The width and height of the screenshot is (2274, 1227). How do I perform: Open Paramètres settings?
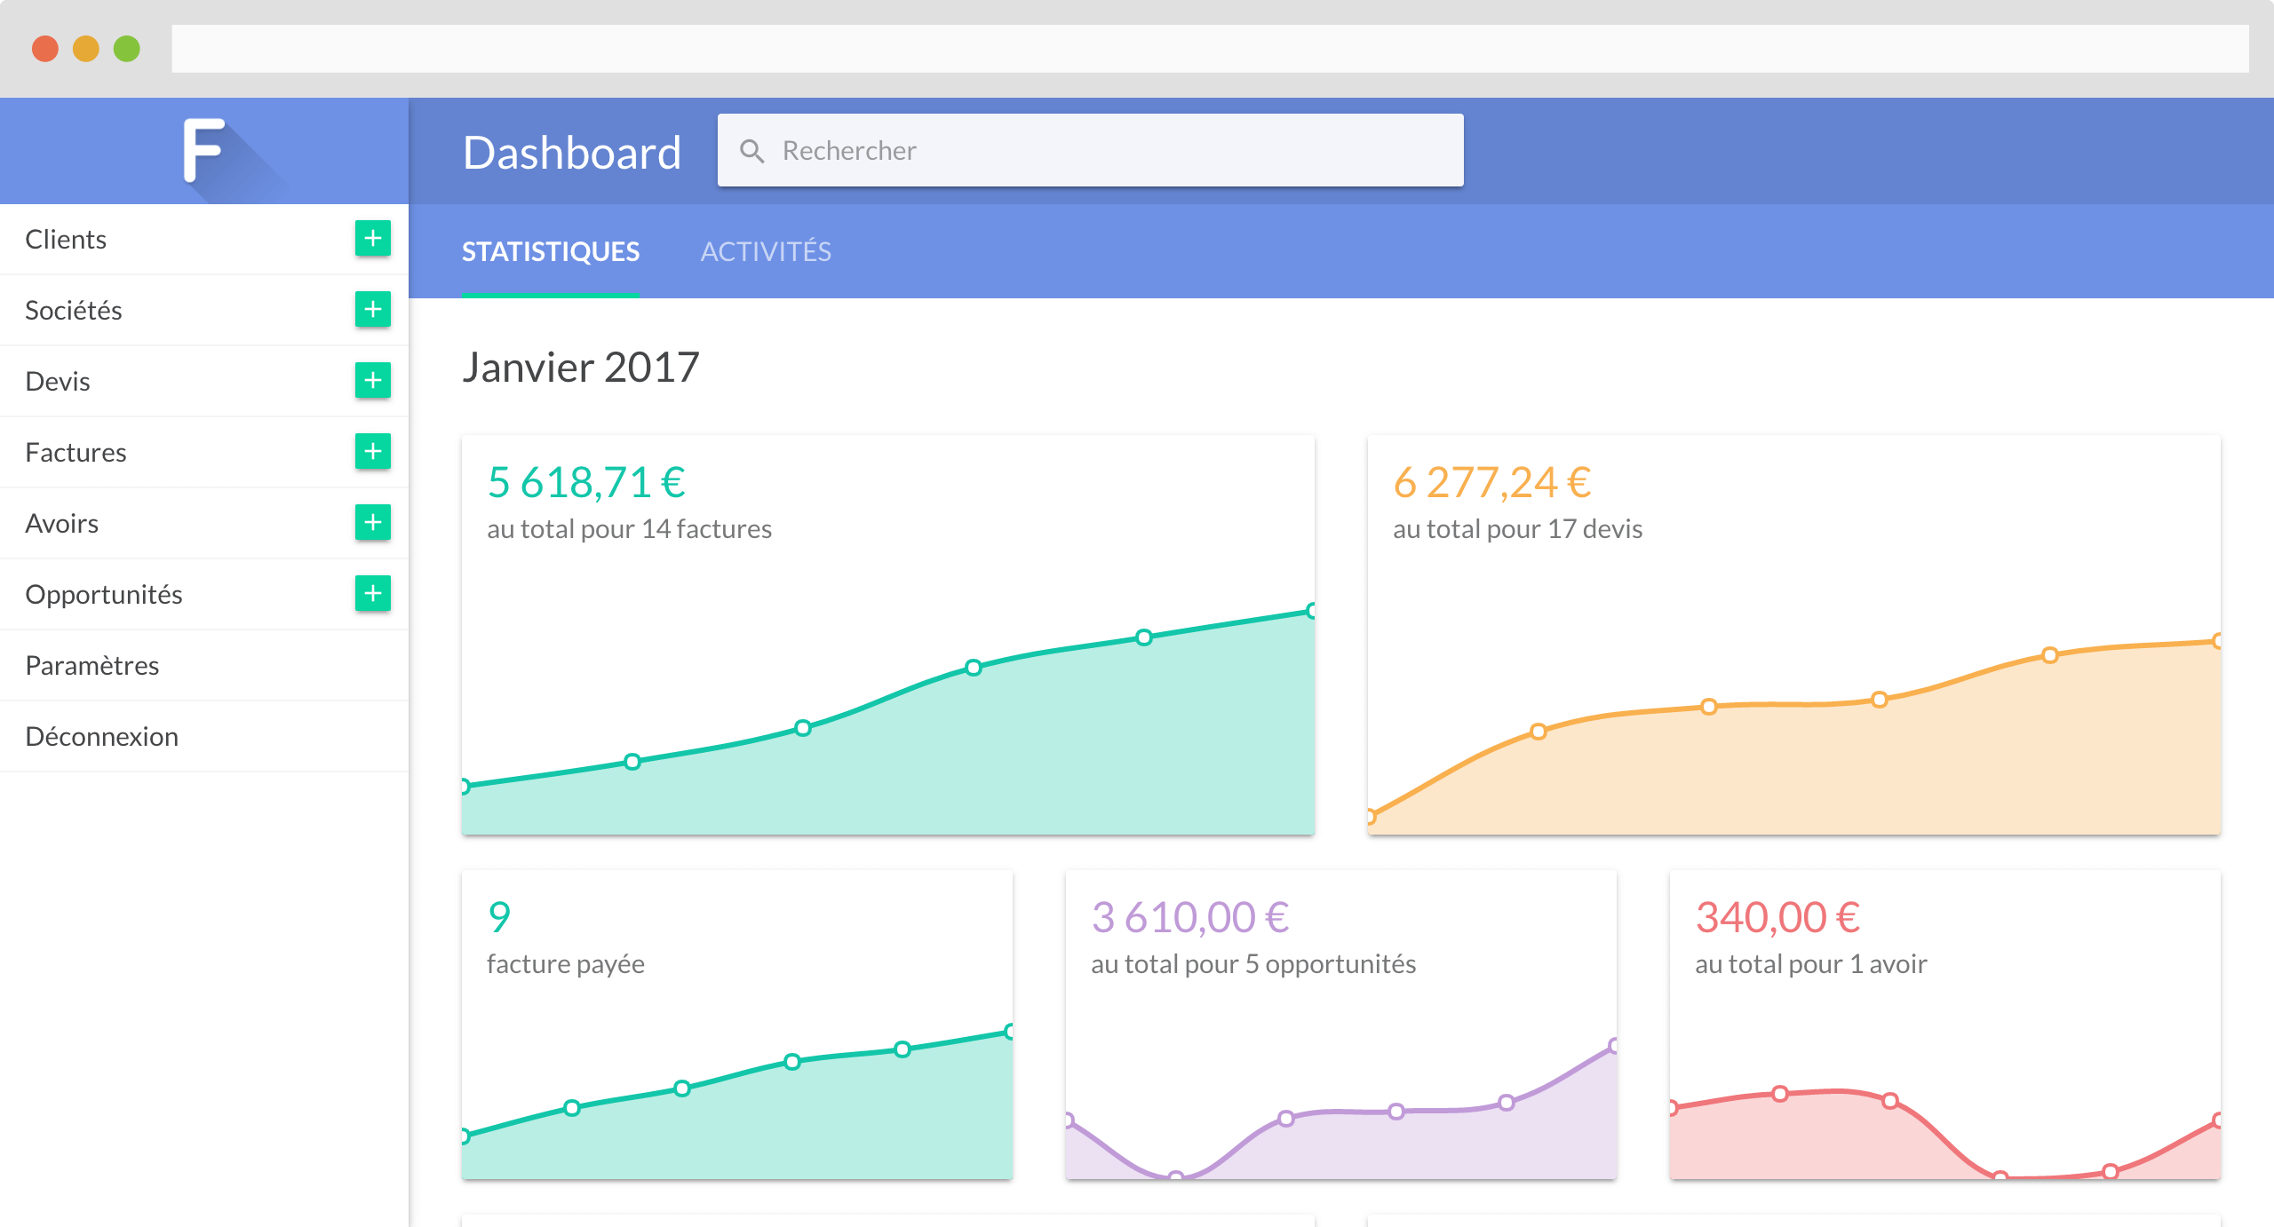coord(204,665)
